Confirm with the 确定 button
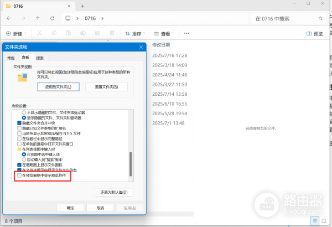 pyautogui.click(x=70, y=208)
